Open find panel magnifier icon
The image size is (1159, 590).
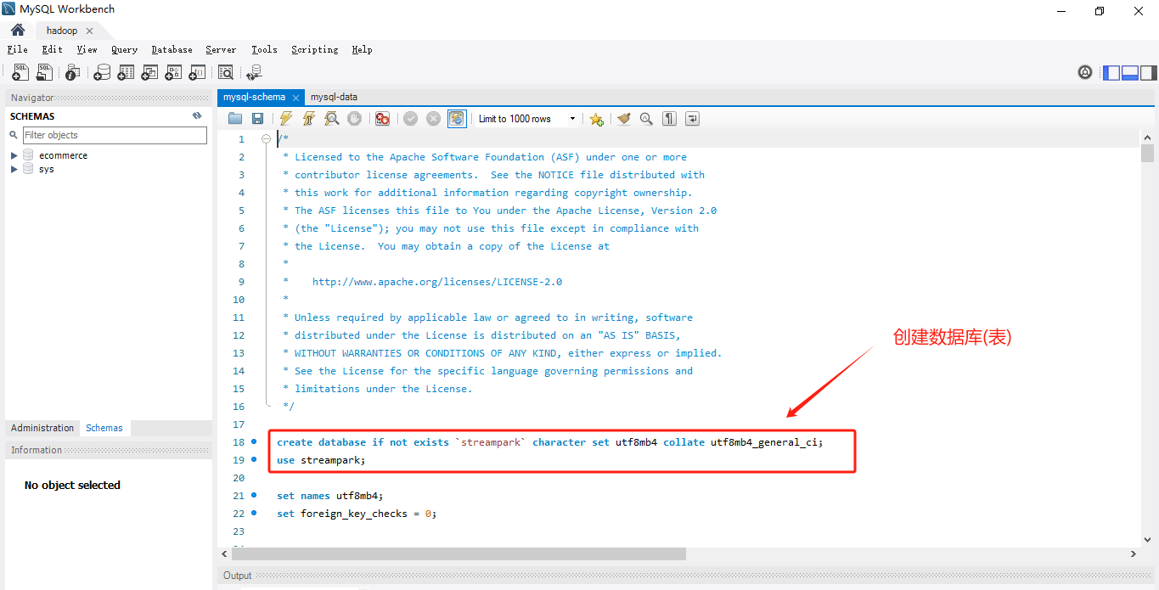tap(646, 119)
